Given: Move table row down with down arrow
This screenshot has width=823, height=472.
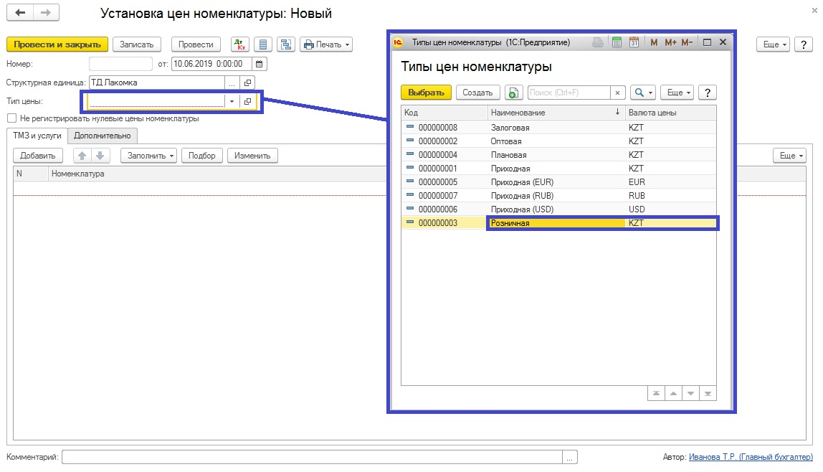Looking at the screenshot, I should point(100,156).
